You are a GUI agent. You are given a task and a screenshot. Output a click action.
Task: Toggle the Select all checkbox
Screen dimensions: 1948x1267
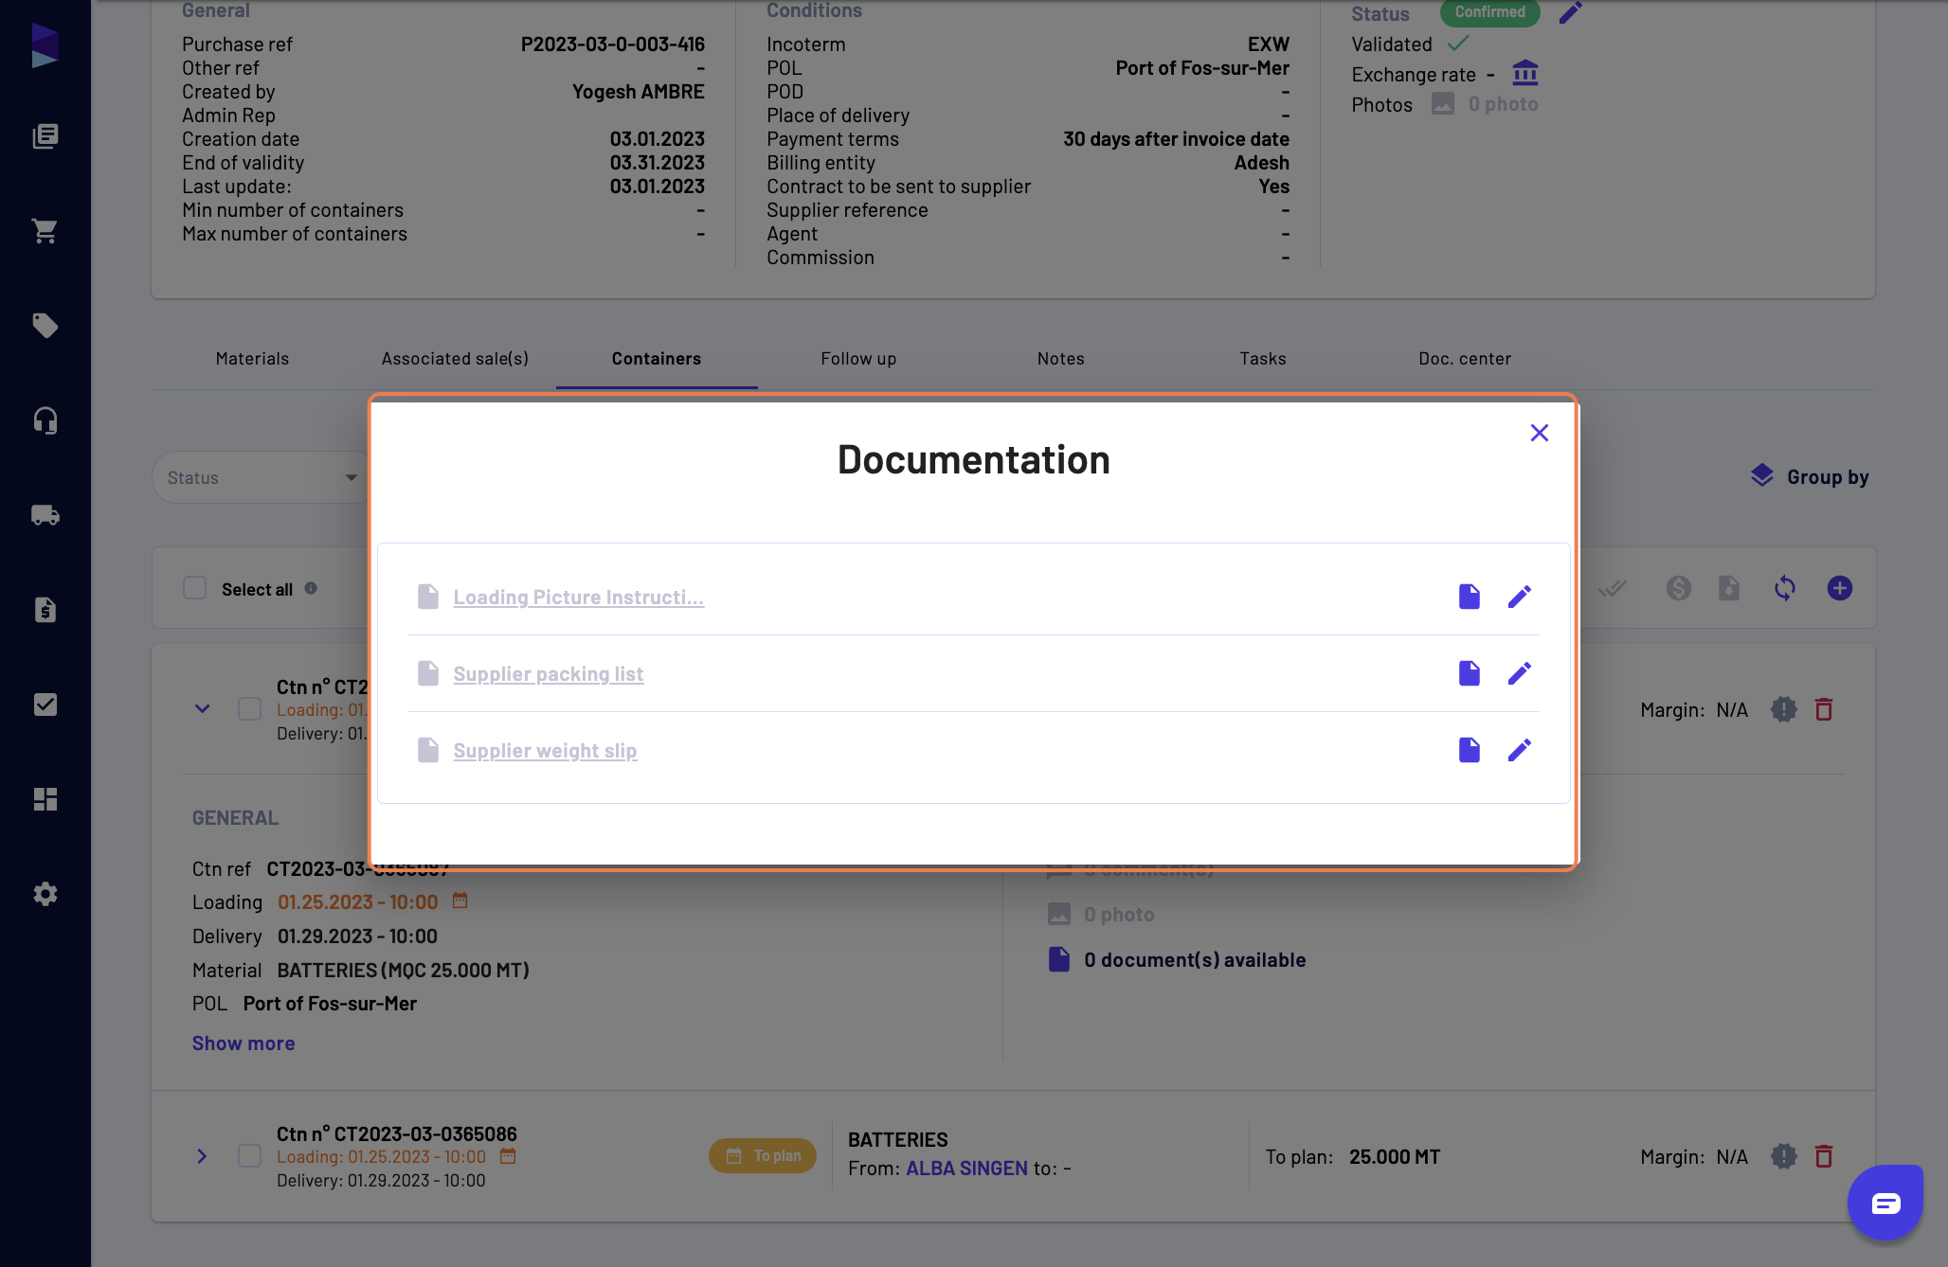pos(194,588)
